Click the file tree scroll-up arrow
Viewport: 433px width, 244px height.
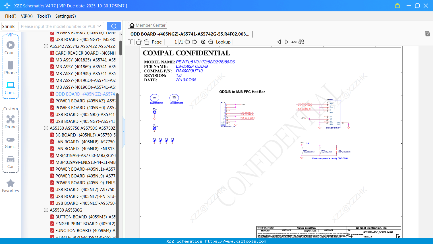[x=121, y=34]
